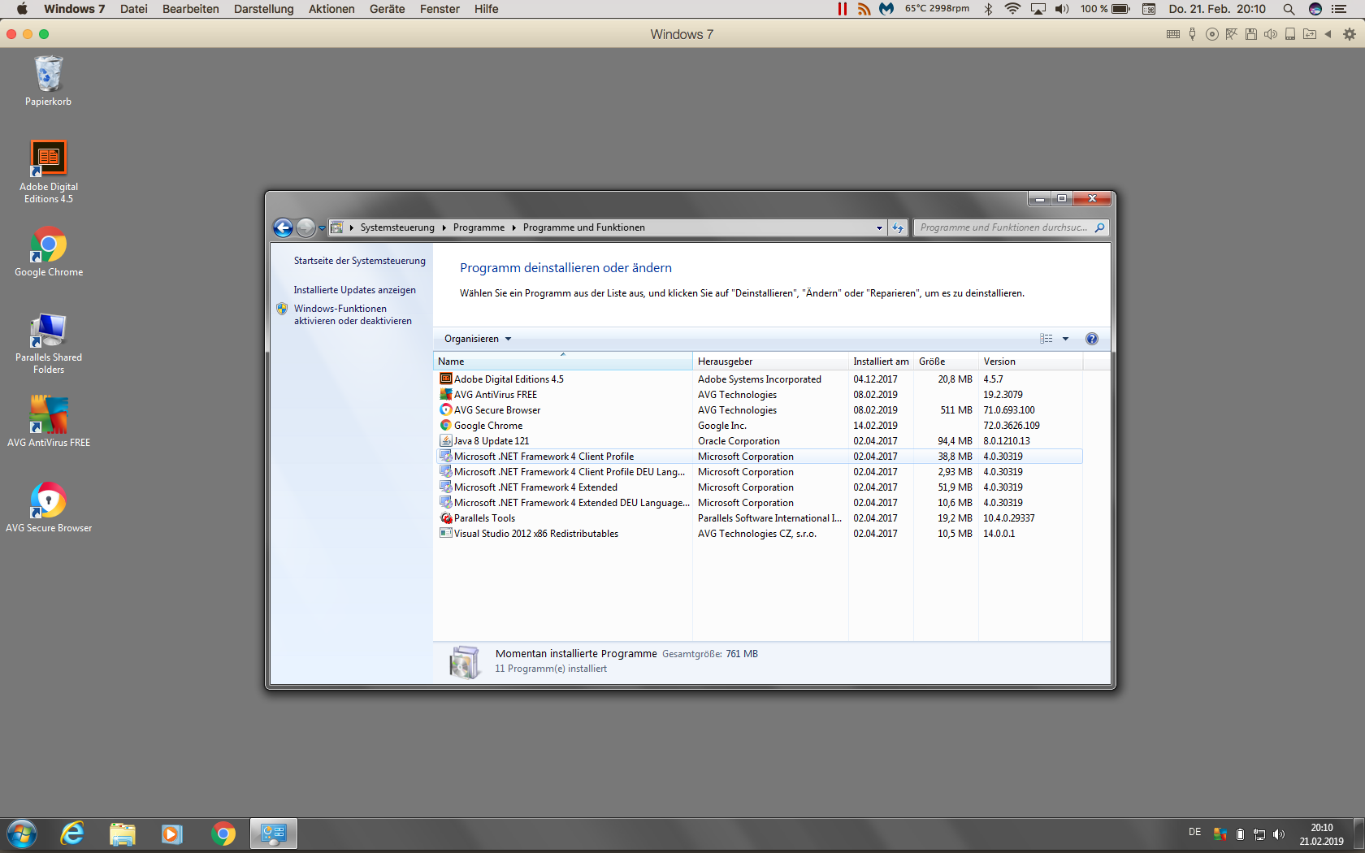The width and height of the screenshot is (1365, 853).
Task: Open the Fenster menu
Action: click(x=440, y=9)
